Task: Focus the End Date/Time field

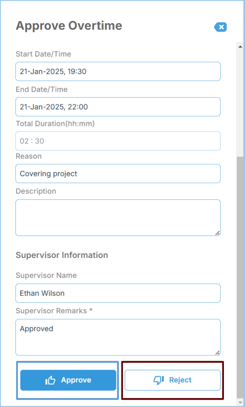Action: (x=118, y=107)
